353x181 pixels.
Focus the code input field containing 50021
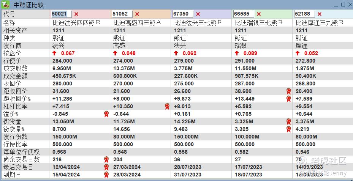point(61,14)
